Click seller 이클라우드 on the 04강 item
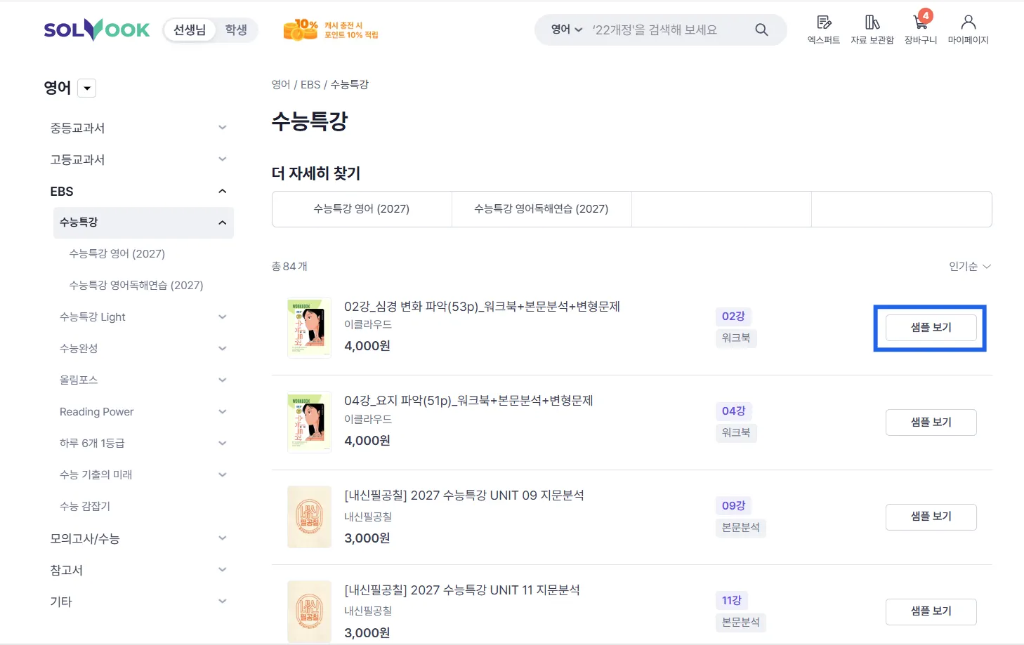The image size is (1024, 645). tap(368, 419)
